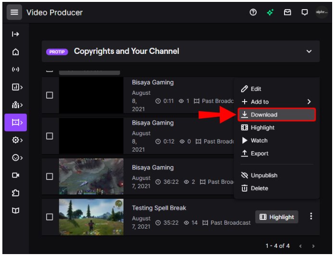Expand the sidebar with arrow icon
335x256 pixels.
click(x=15, y=34)
